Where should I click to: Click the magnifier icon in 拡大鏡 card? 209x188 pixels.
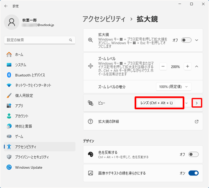[90, 40]
